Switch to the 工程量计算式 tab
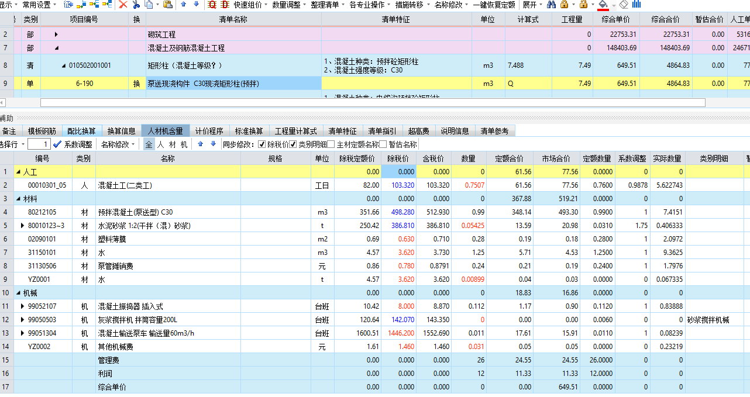Screen dimensions: 750x397 [x=296, y=131]
